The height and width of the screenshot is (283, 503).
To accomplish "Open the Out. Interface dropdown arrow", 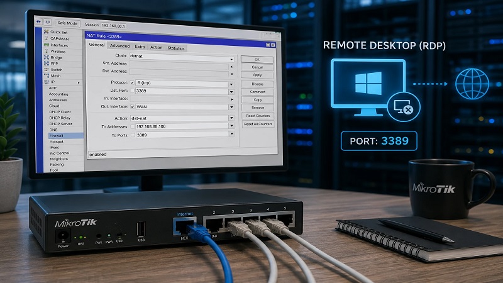I will pos(231,107).
